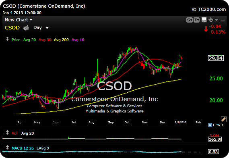Click the 20.00 price axis label

click(x=216, y=100)
